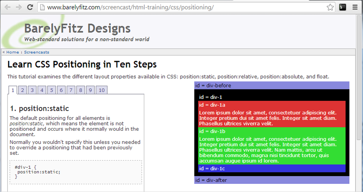Reload the page with the refresh icon
This screenshot has height=192, width=363.
(x=30, y=7)
